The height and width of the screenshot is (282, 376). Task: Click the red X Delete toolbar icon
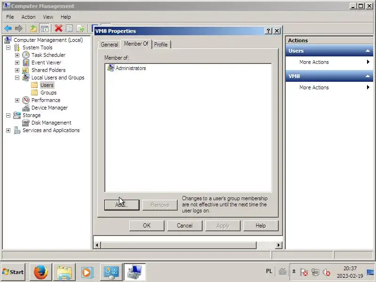tap(58, 28)
